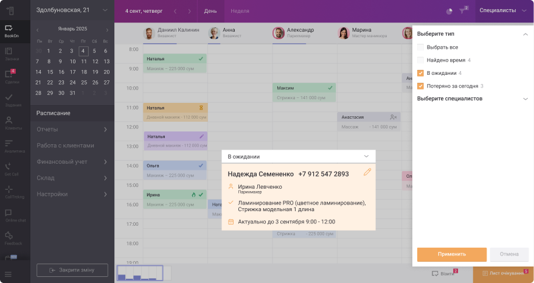Open the 'В ожидании' status dropdown

(298, 156)
